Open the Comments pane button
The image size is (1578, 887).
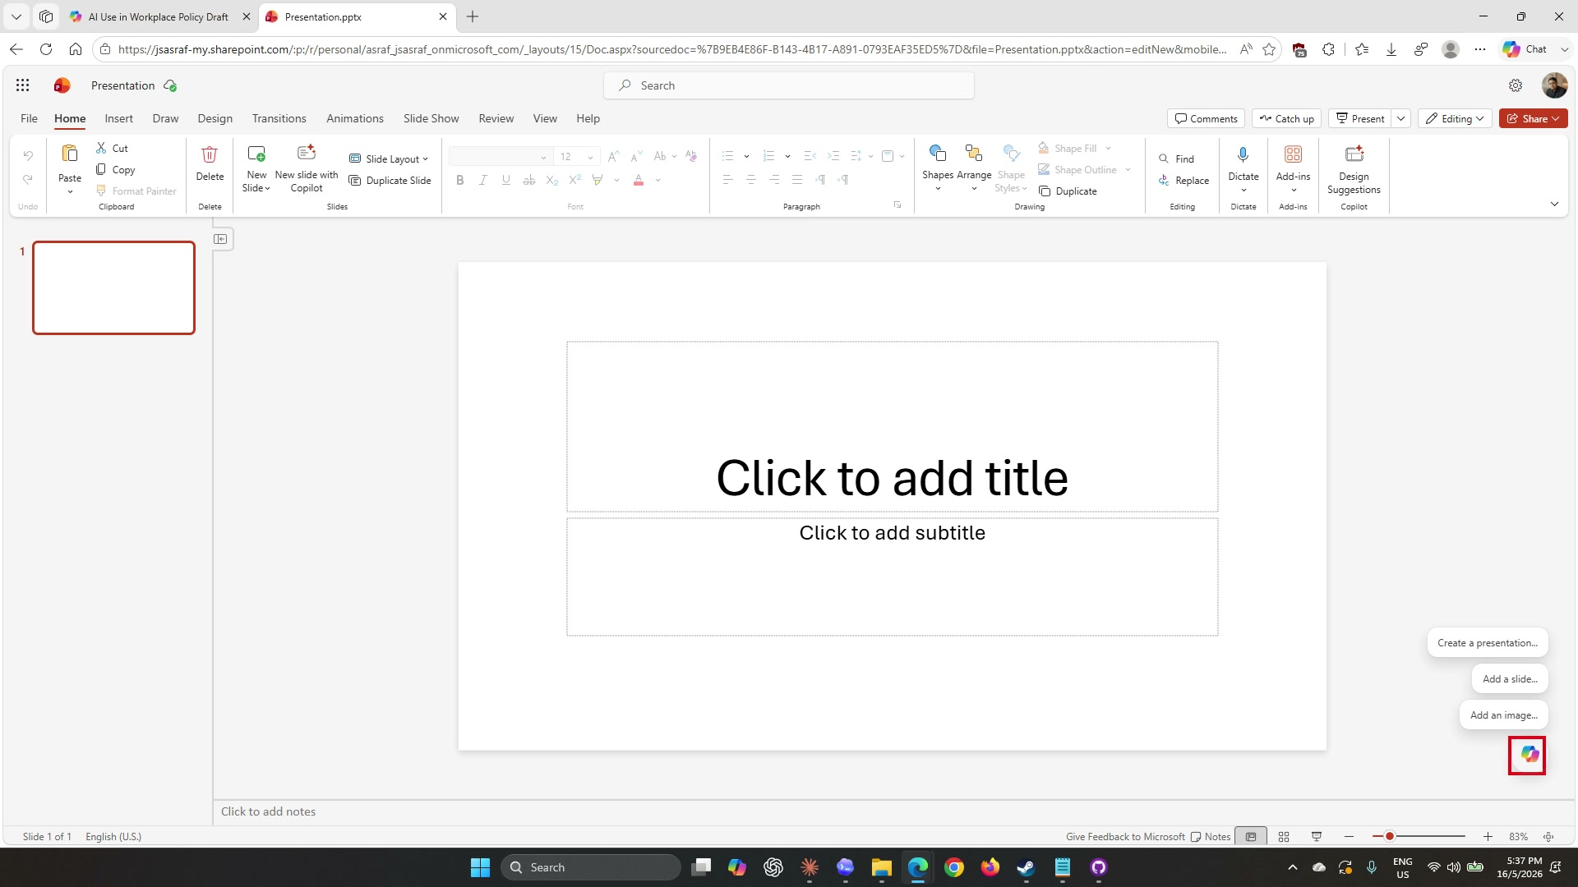coord(1206,118)
